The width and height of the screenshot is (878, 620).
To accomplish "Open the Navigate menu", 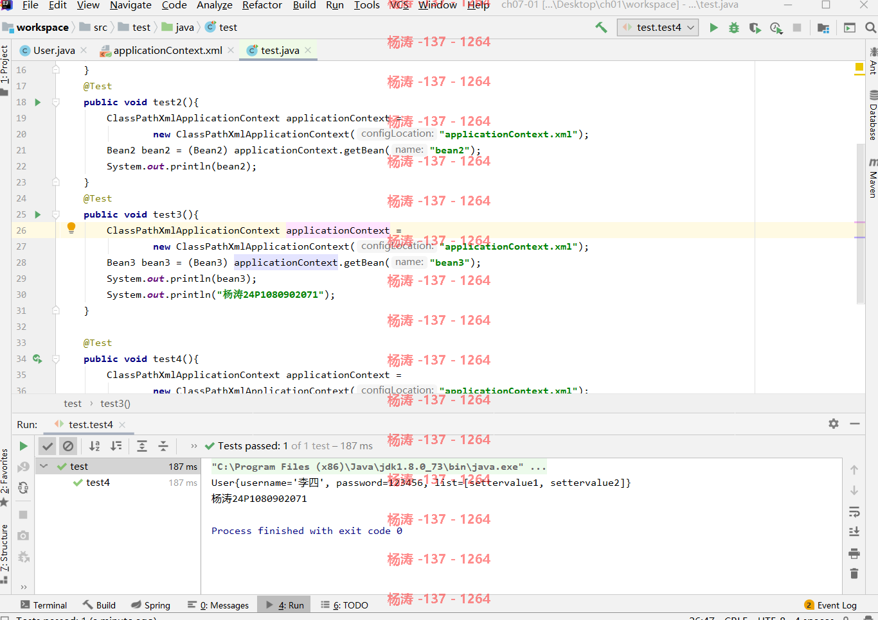I will [x=130, y=5].
